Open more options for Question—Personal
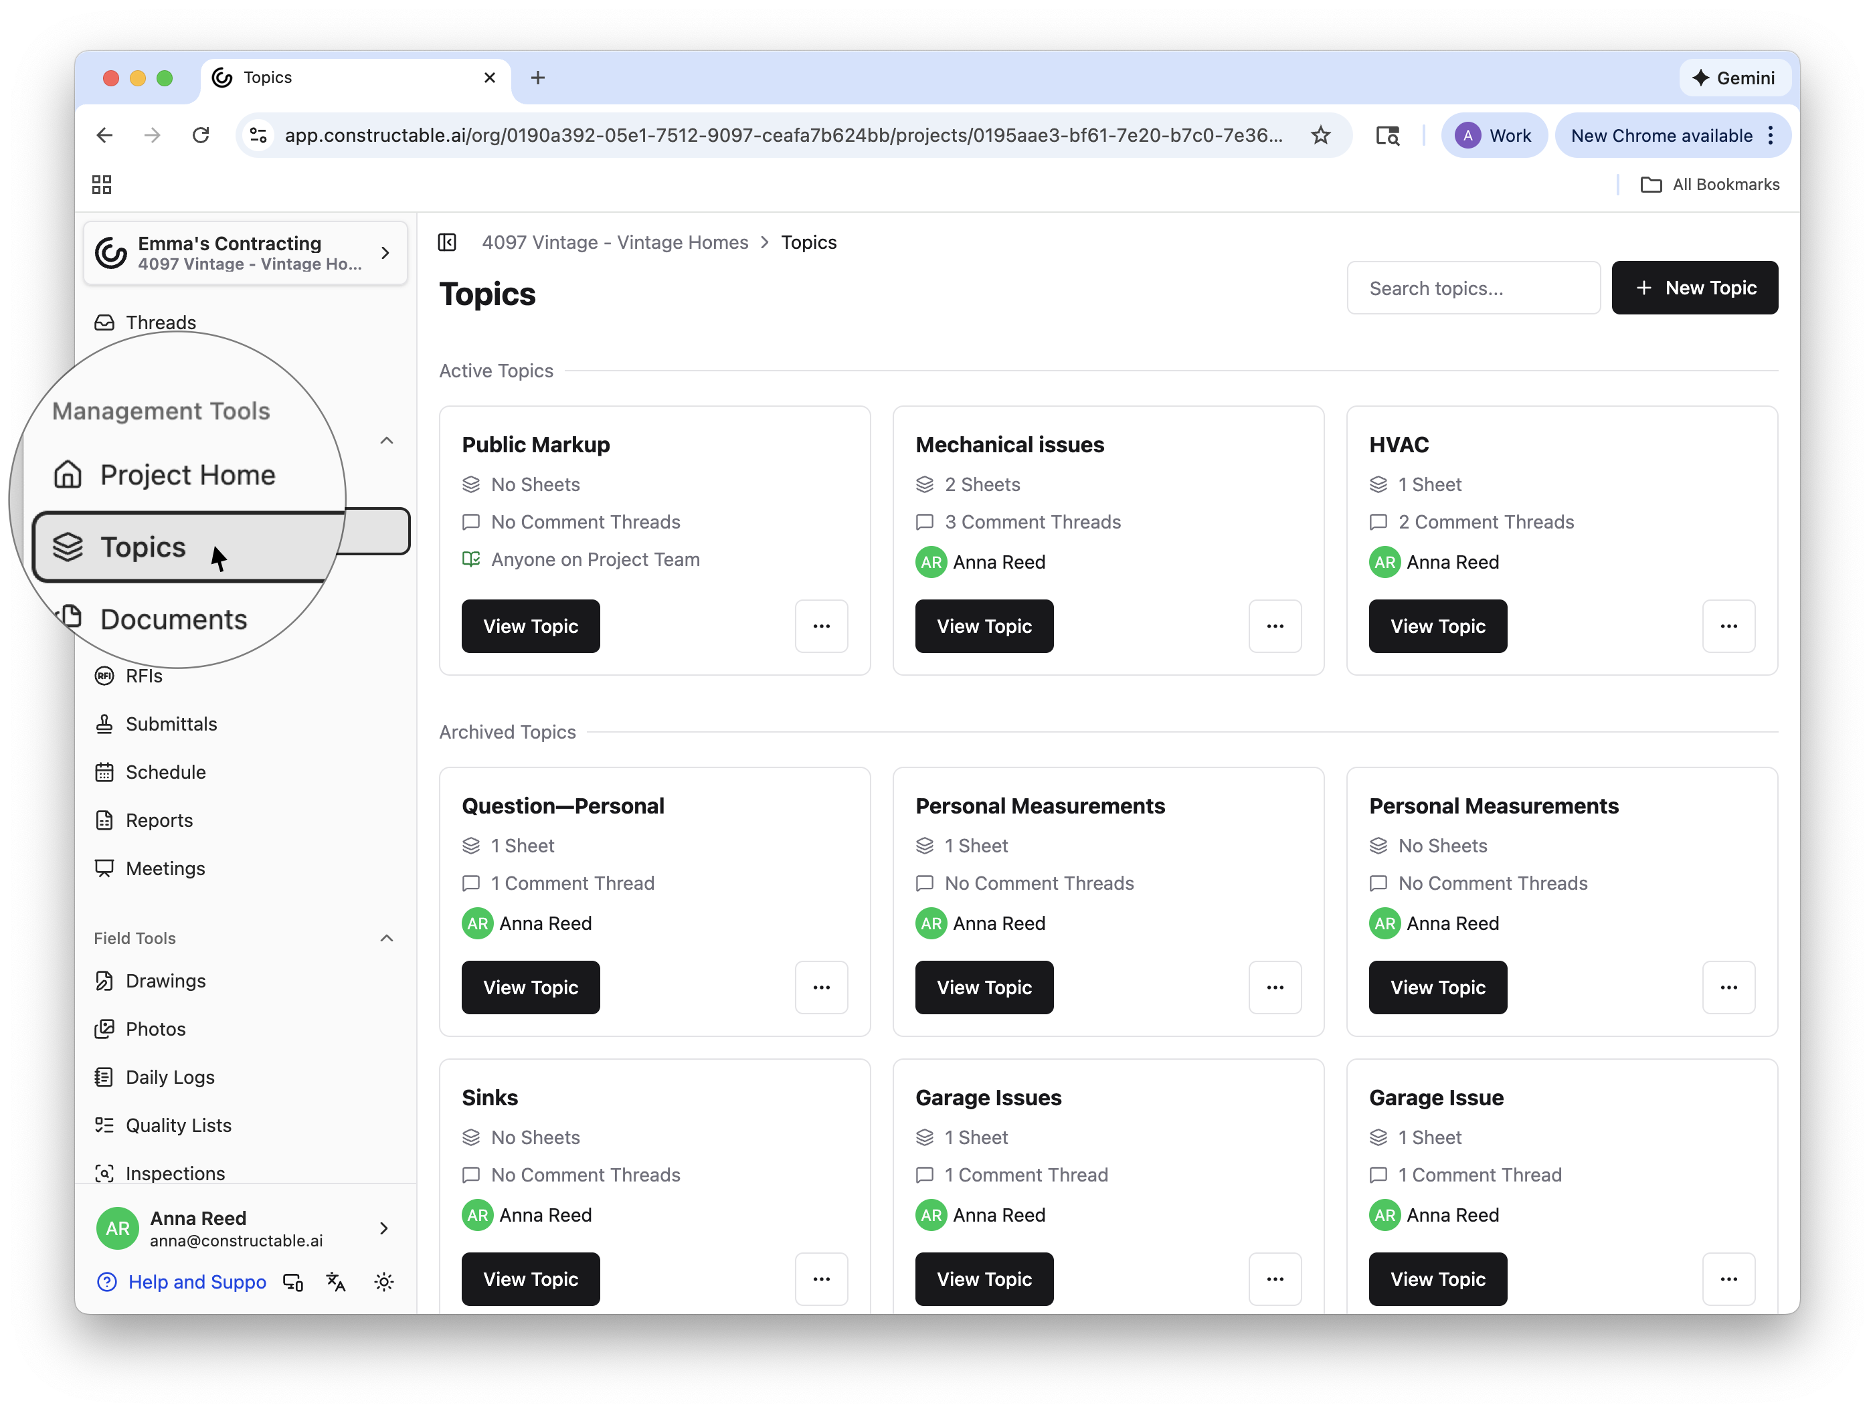The height and width of the screenshot is (1413, 1875). pyautogui.click(x=821, y=987)
